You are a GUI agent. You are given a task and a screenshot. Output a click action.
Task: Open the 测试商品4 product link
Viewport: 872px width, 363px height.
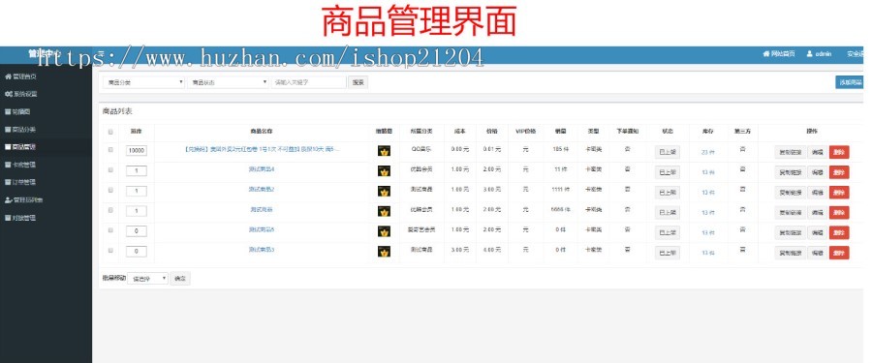coord(262,169)
